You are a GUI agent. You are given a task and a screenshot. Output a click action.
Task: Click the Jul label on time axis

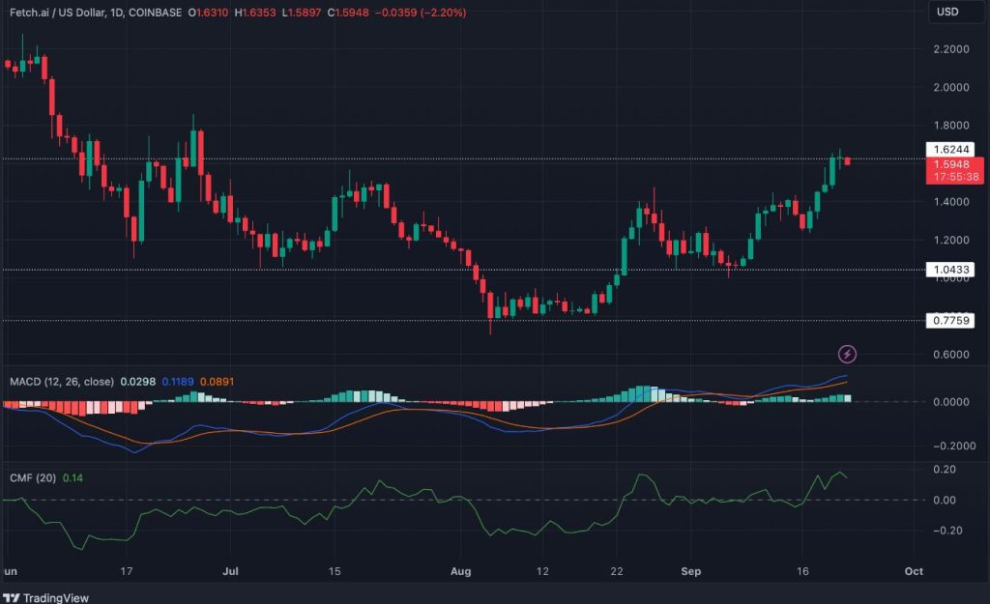230,571
